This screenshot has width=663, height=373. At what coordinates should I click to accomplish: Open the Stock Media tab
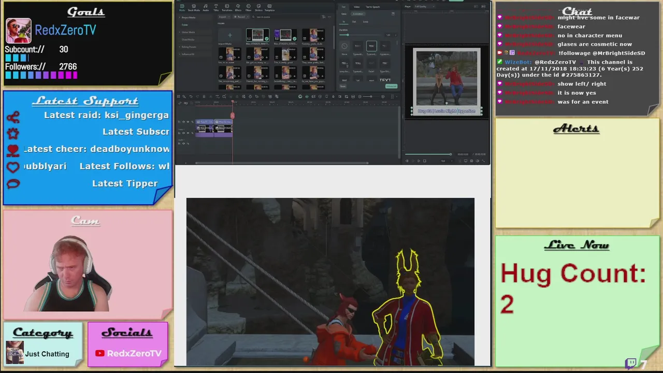[194, 8]
